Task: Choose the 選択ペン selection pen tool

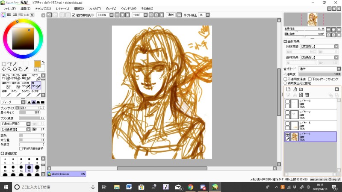Action: point(6,85)
